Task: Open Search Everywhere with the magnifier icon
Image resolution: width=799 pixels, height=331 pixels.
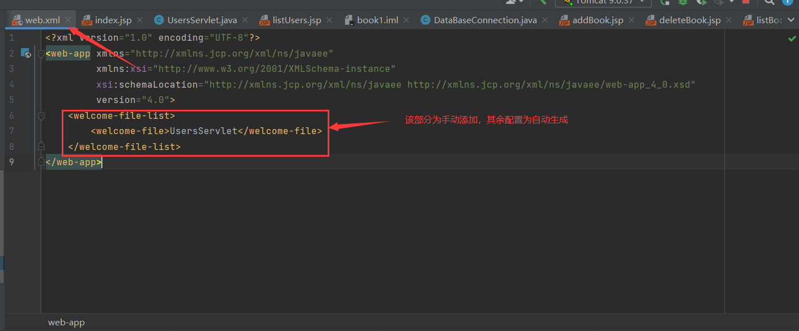Action: click(x=768, y=3)
